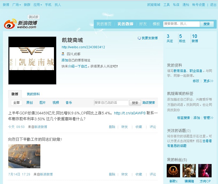The height and width of the screenshot is (184, 218).
Task: Go to 好友 in navigation bar
Action: [x=143, y=24]
